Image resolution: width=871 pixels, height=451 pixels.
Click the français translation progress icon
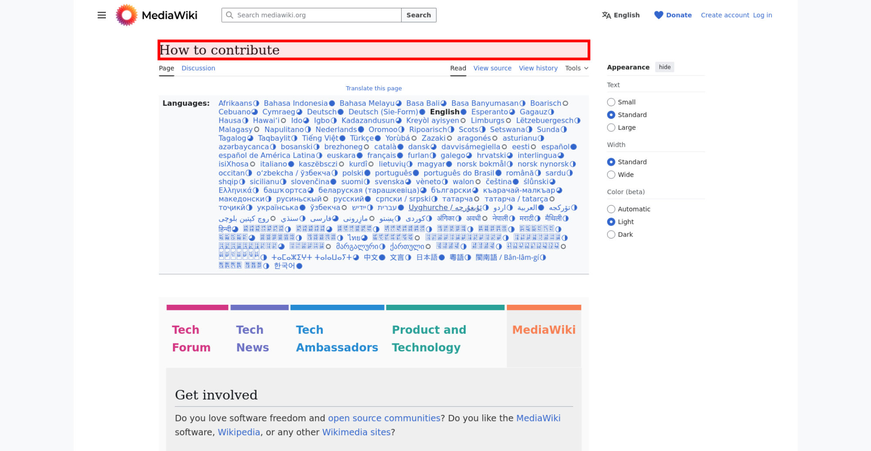(x=400, y=156)
